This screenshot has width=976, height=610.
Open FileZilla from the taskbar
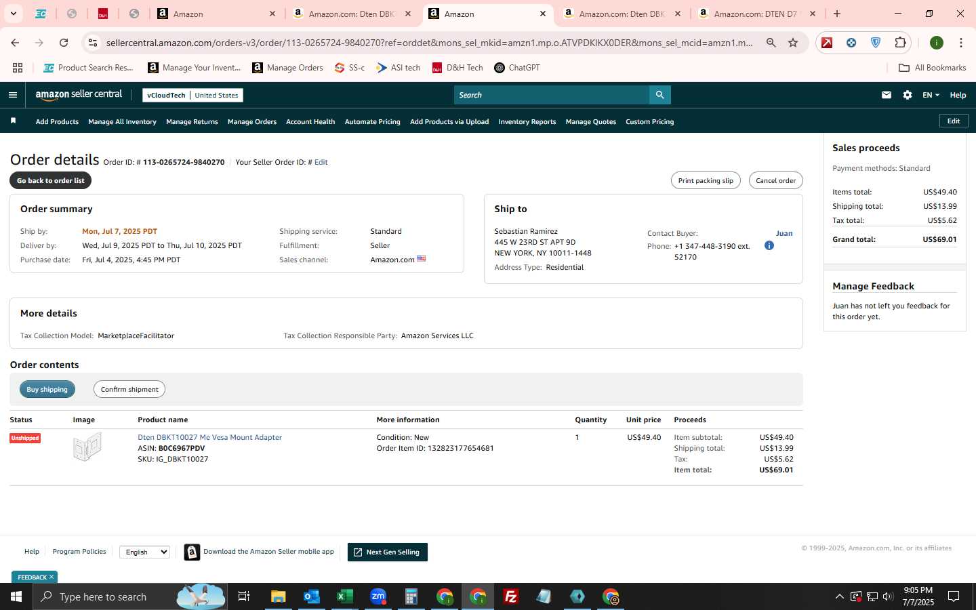(x=511, y=596)
